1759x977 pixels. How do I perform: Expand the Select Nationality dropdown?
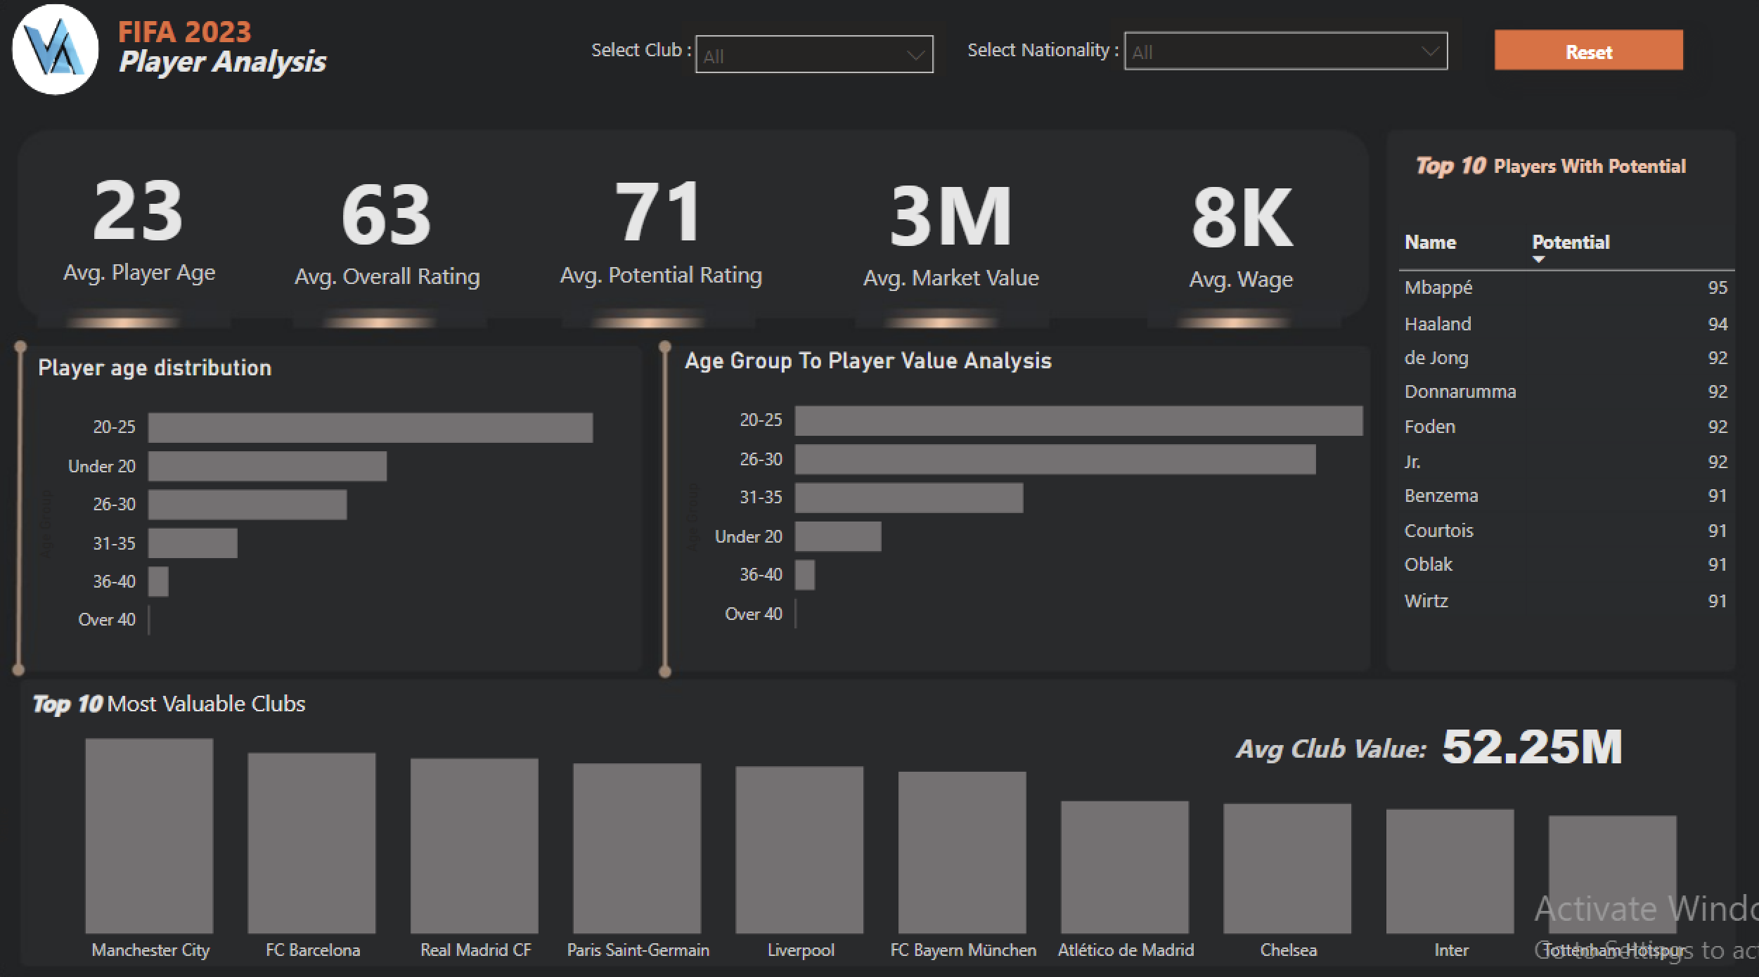click(x=1285, y=51)
